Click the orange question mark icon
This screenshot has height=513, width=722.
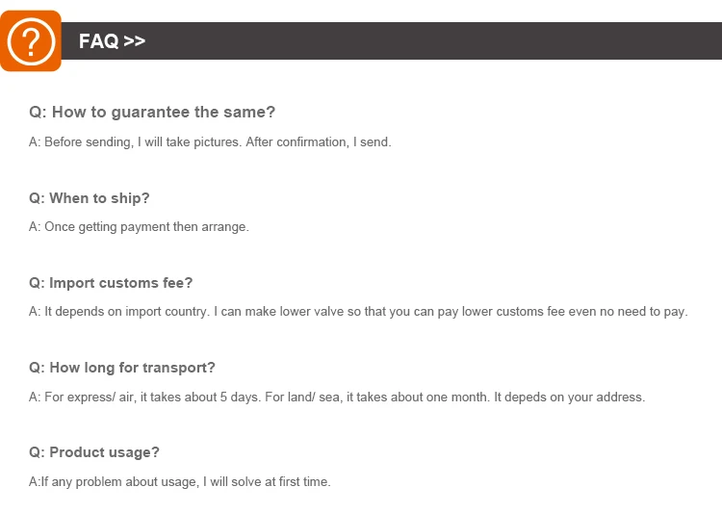tap(31, 41)
